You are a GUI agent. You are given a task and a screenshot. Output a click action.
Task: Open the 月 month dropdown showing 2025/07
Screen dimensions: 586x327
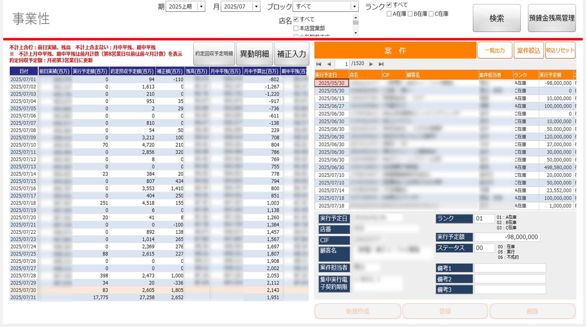(256, 6)
